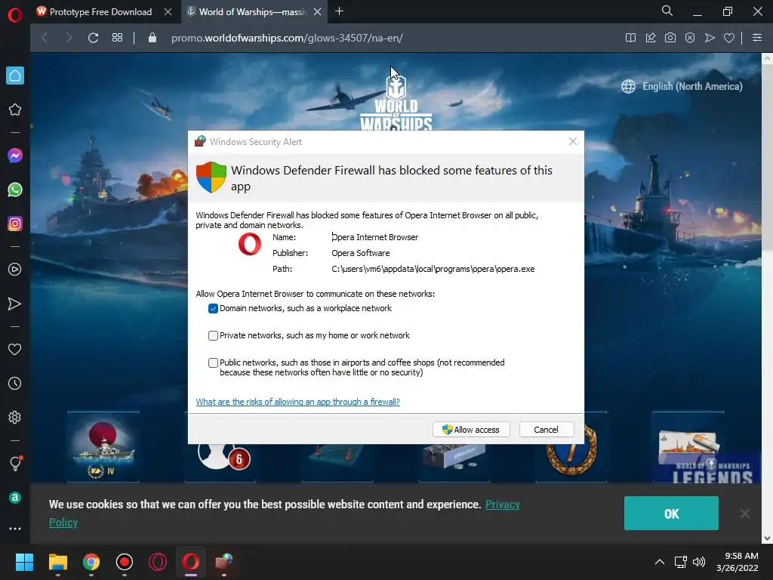The width and height of the screenshot is (773, 580).
Task: Click the network icon in system tray
Action: [680, 562]
